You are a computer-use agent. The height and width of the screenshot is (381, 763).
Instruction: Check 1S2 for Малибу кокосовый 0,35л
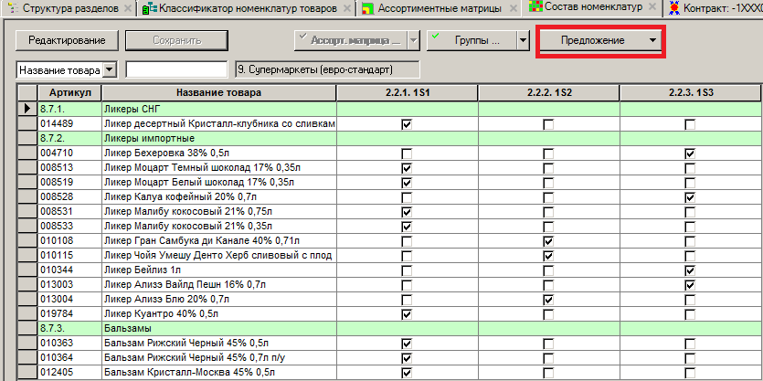tap(548, 227)
